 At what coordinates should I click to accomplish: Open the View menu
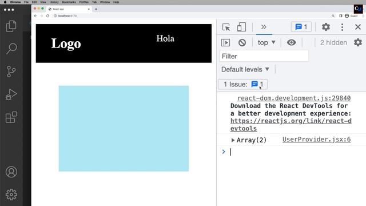(x=43, y=2)
